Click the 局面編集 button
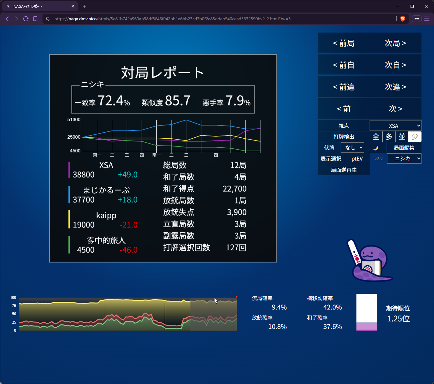 (x=404, y=148)
